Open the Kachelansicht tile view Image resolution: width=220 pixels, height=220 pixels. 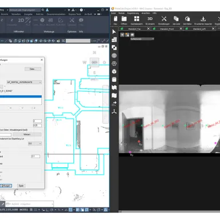(x=136, y=19)
